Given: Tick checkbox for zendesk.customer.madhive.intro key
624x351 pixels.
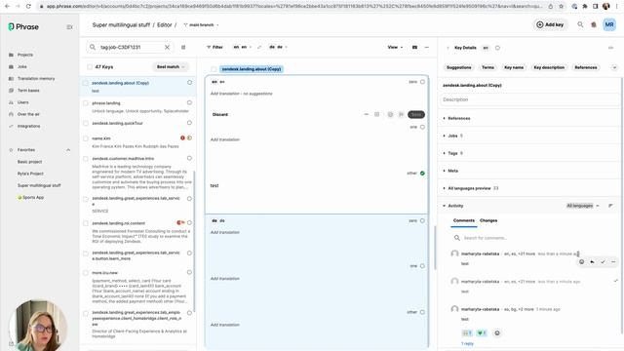Looking at the screenshot, I should (86, 158).
